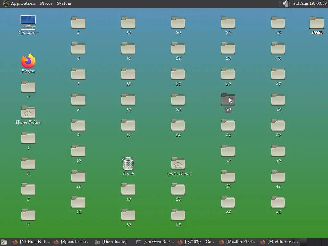The image size is (328, 246).
Task: Click the label text of folder 39
Action: 278,135
